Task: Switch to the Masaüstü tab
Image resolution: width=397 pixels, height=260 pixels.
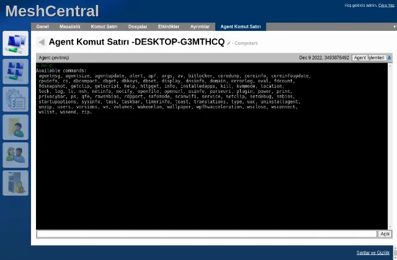Action: tap(70, 27)
